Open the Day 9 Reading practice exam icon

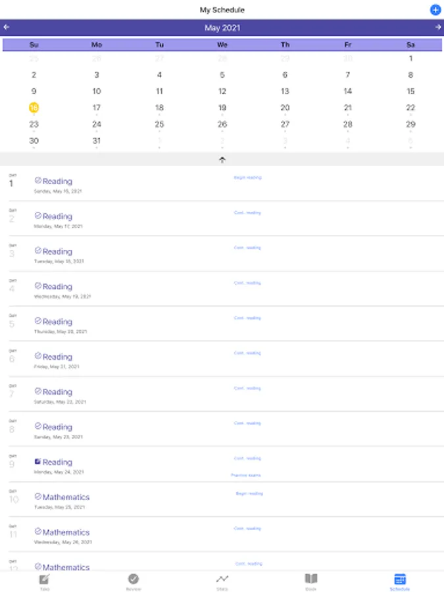click(x=37, y=461)
